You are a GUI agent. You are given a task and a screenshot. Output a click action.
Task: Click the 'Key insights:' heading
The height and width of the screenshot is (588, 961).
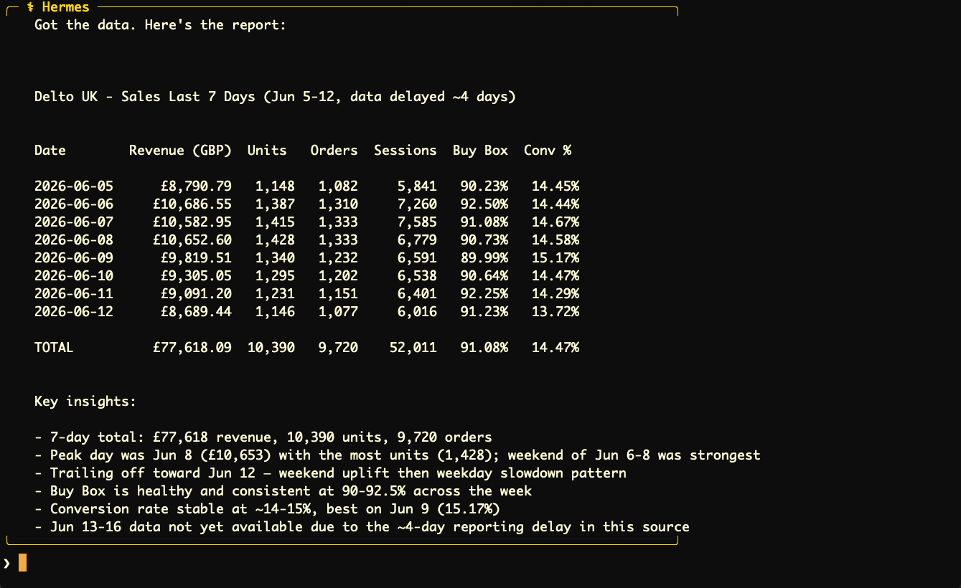pos(85,402)
